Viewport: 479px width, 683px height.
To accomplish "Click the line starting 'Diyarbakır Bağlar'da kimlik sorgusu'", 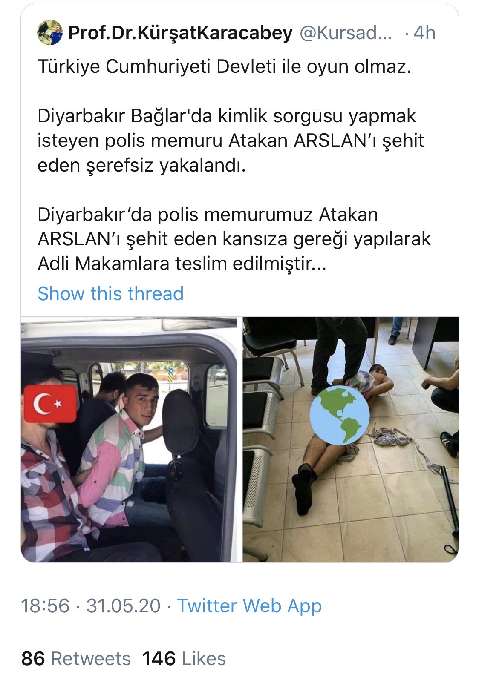I will pyautogui.click(x=227, y=116).
